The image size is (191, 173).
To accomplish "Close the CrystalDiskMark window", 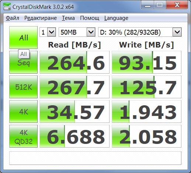I will 177,5.
